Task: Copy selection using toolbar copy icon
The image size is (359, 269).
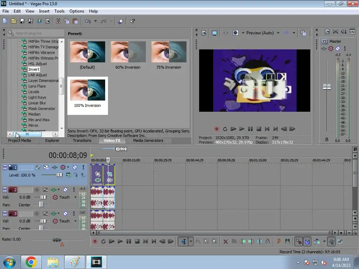Action: coord(67,21)
